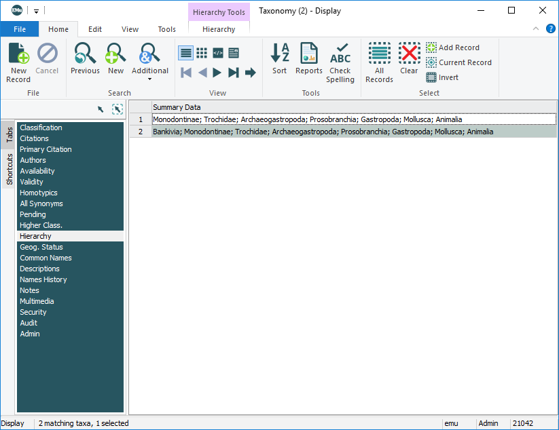The image size is (559, 430).
Task: Switch to Contact Sheet grid view
Action: click(202, 53)
